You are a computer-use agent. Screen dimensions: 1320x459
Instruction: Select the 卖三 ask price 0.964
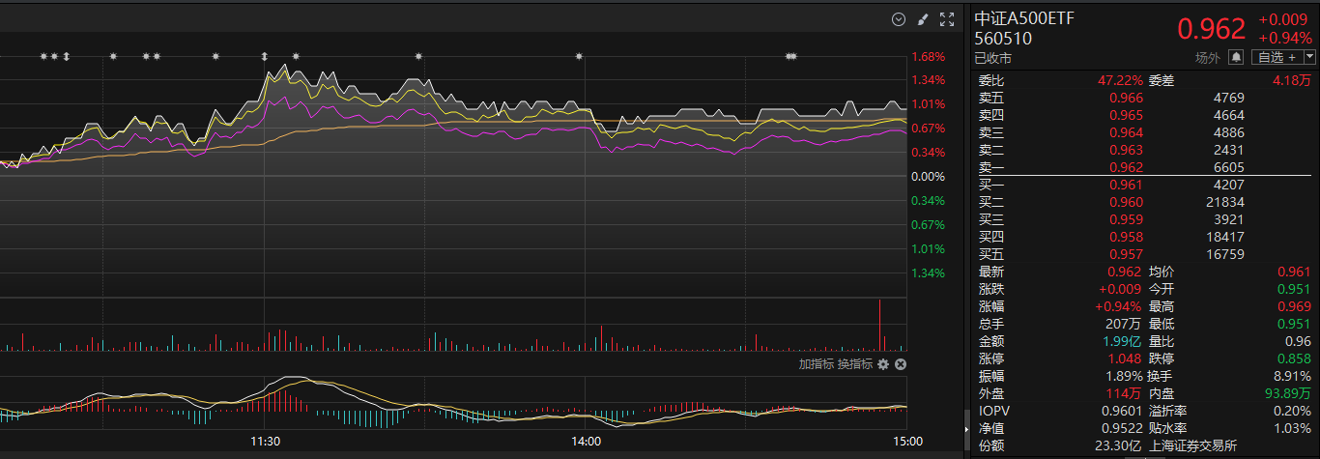[x=1126, y=132]
